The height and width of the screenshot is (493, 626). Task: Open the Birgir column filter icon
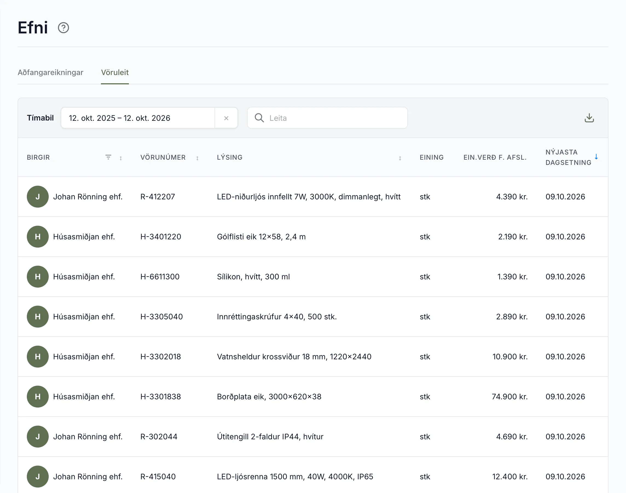coord(108,157)
